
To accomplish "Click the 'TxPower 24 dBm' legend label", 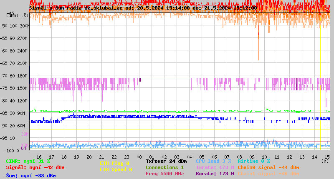I will click(x=166, y=161).
